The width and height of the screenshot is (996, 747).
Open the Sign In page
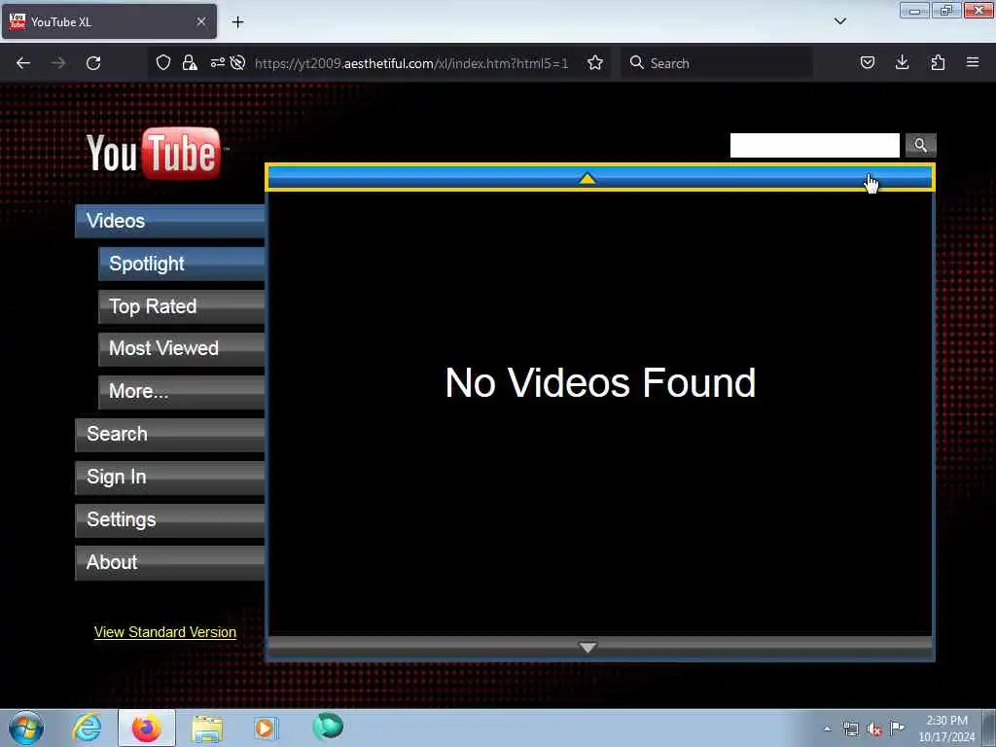pos(169,477)
